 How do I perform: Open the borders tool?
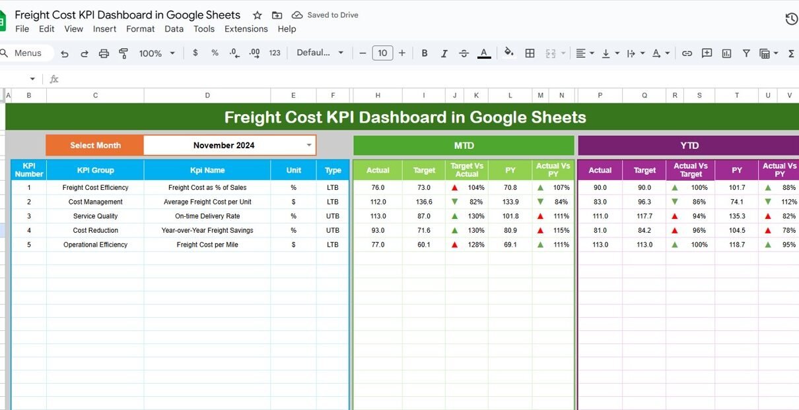tap(530, 53)
